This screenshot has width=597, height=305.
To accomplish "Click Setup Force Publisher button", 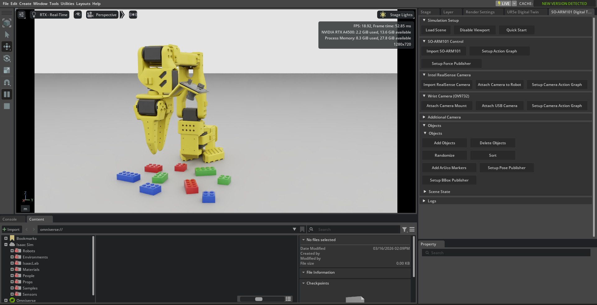I will [451, 64].
